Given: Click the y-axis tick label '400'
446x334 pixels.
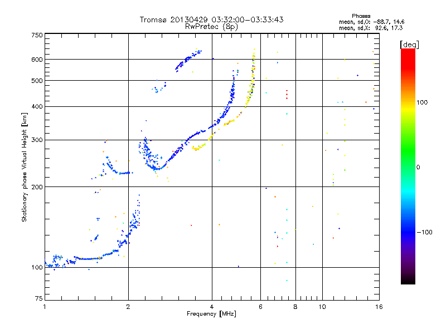Looking at the screenshot, I should pyautogui.click(x=37, y=106).
